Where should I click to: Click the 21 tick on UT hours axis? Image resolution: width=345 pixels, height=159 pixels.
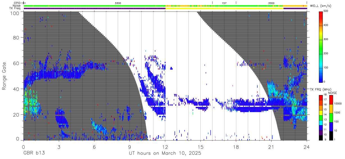click(271, 147)
